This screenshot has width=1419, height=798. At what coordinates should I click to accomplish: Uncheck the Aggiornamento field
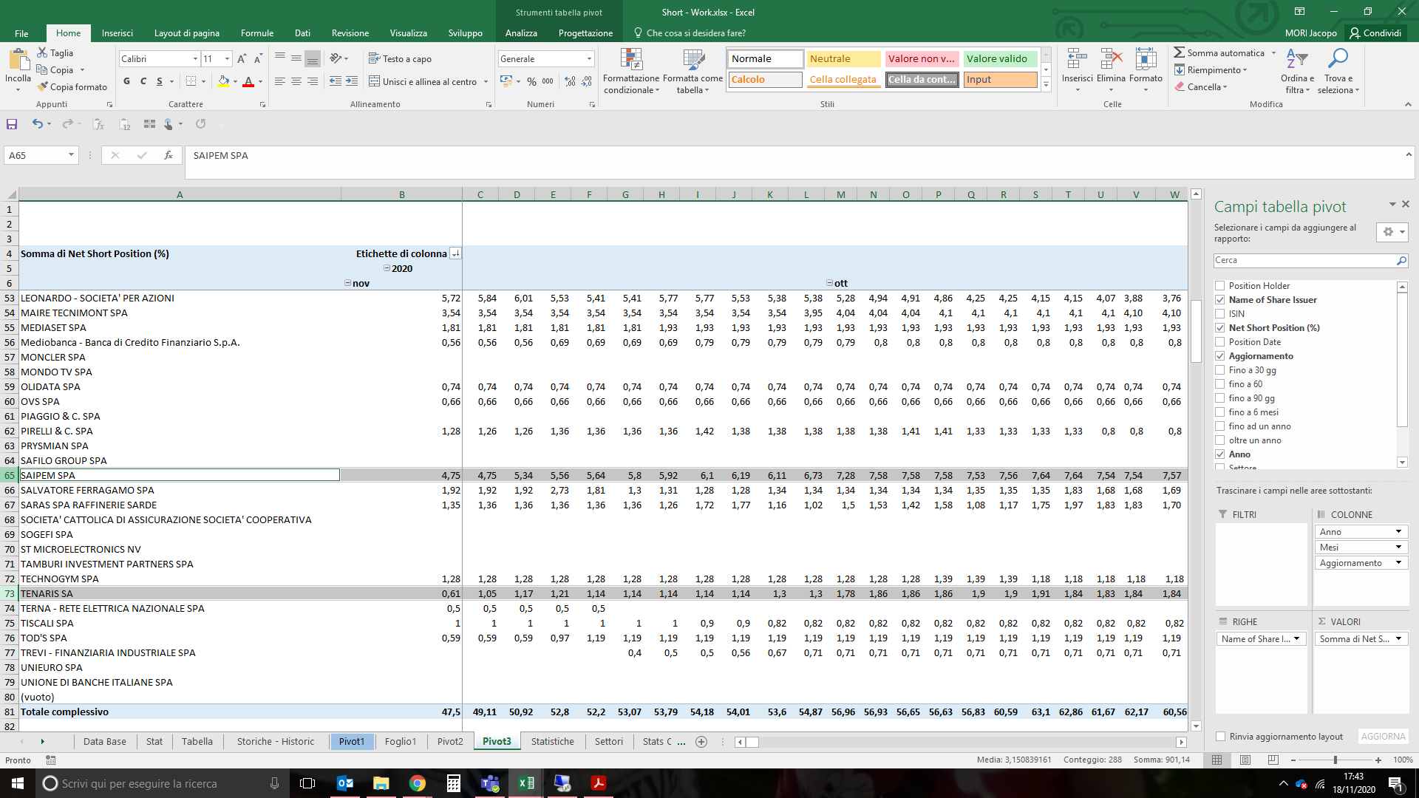pyautogui.click(x=1220, y=356)
